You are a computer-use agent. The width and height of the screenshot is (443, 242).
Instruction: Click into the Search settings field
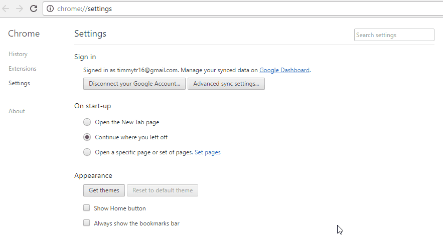394,35
